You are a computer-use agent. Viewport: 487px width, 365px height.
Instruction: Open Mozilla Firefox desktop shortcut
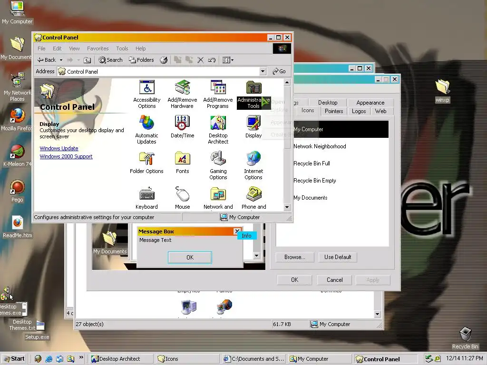[17, 119]
